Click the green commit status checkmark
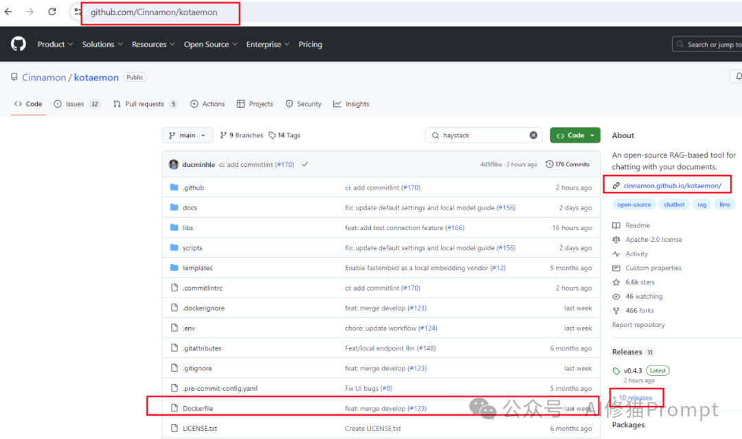 tap(304, 164)
